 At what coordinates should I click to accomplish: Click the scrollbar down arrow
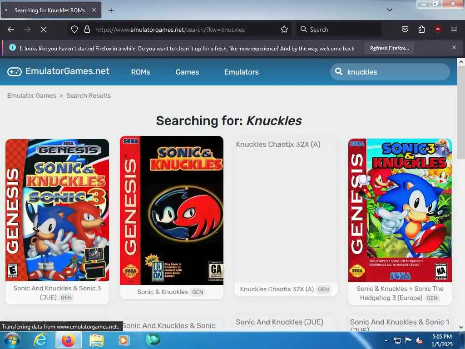pyautogui.click(x=461, y=327)
